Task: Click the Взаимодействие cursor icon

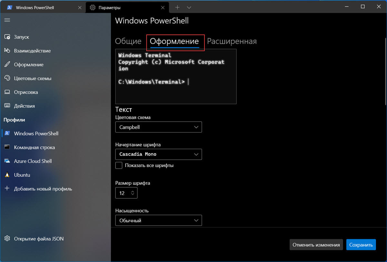Action: (7, 51)
